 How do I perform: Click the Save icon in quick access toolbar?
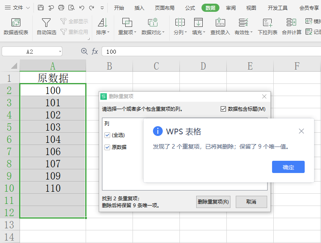40,8
